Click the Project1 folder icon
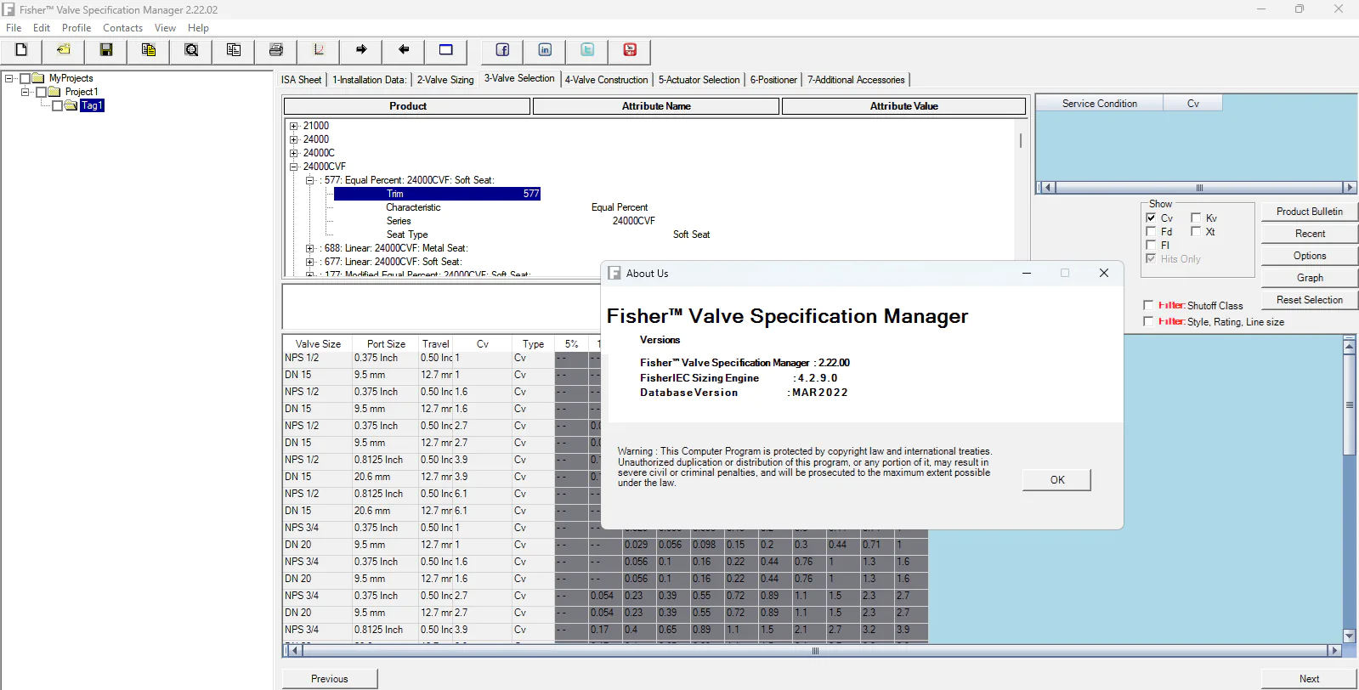Image resolution: width=1359 pixels, height=690 pixels. coord(54,92)
